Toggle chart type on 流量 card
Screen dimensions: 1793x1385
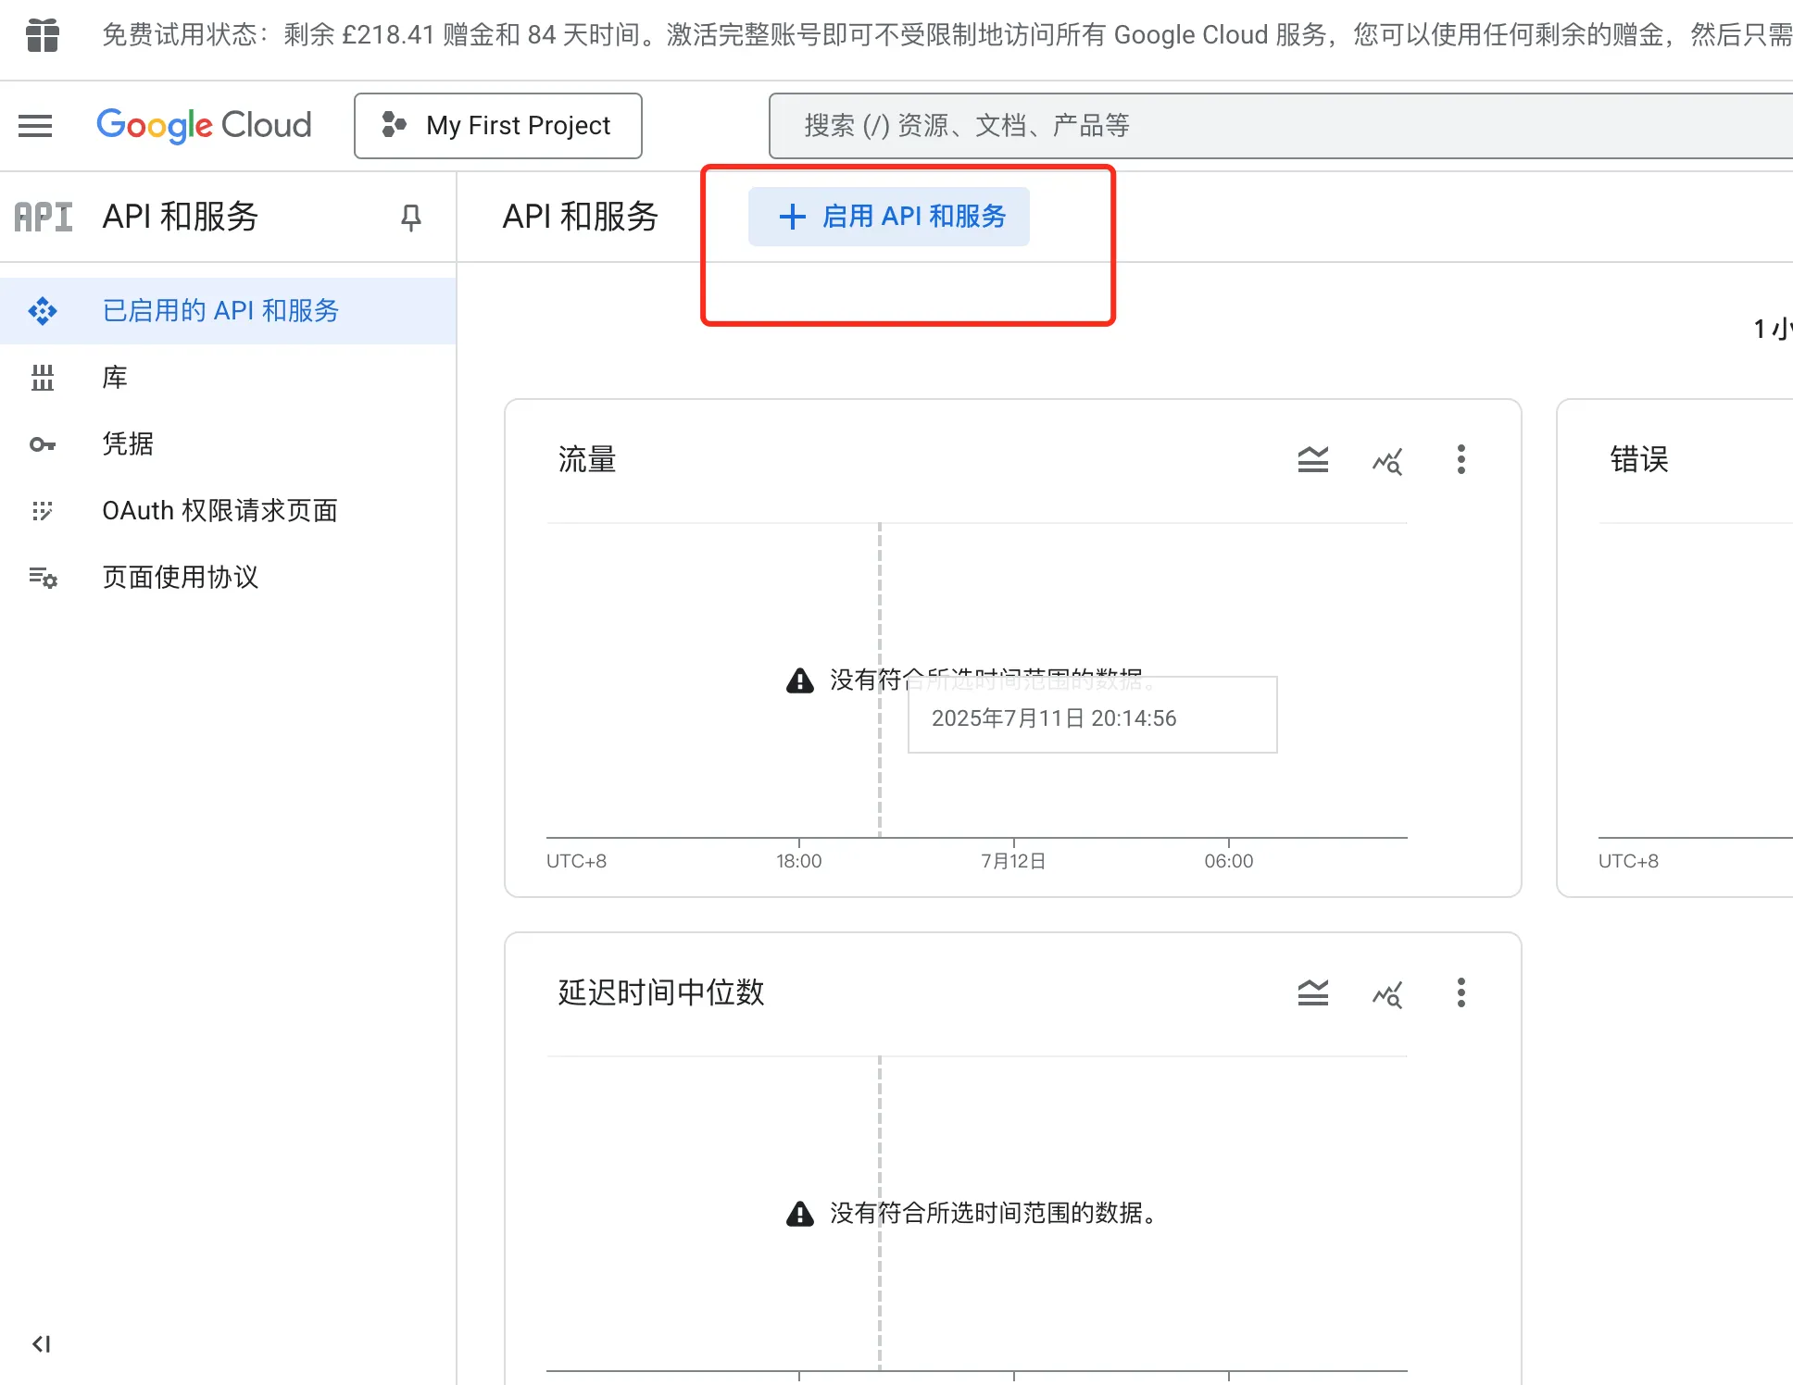(1312, 460)
